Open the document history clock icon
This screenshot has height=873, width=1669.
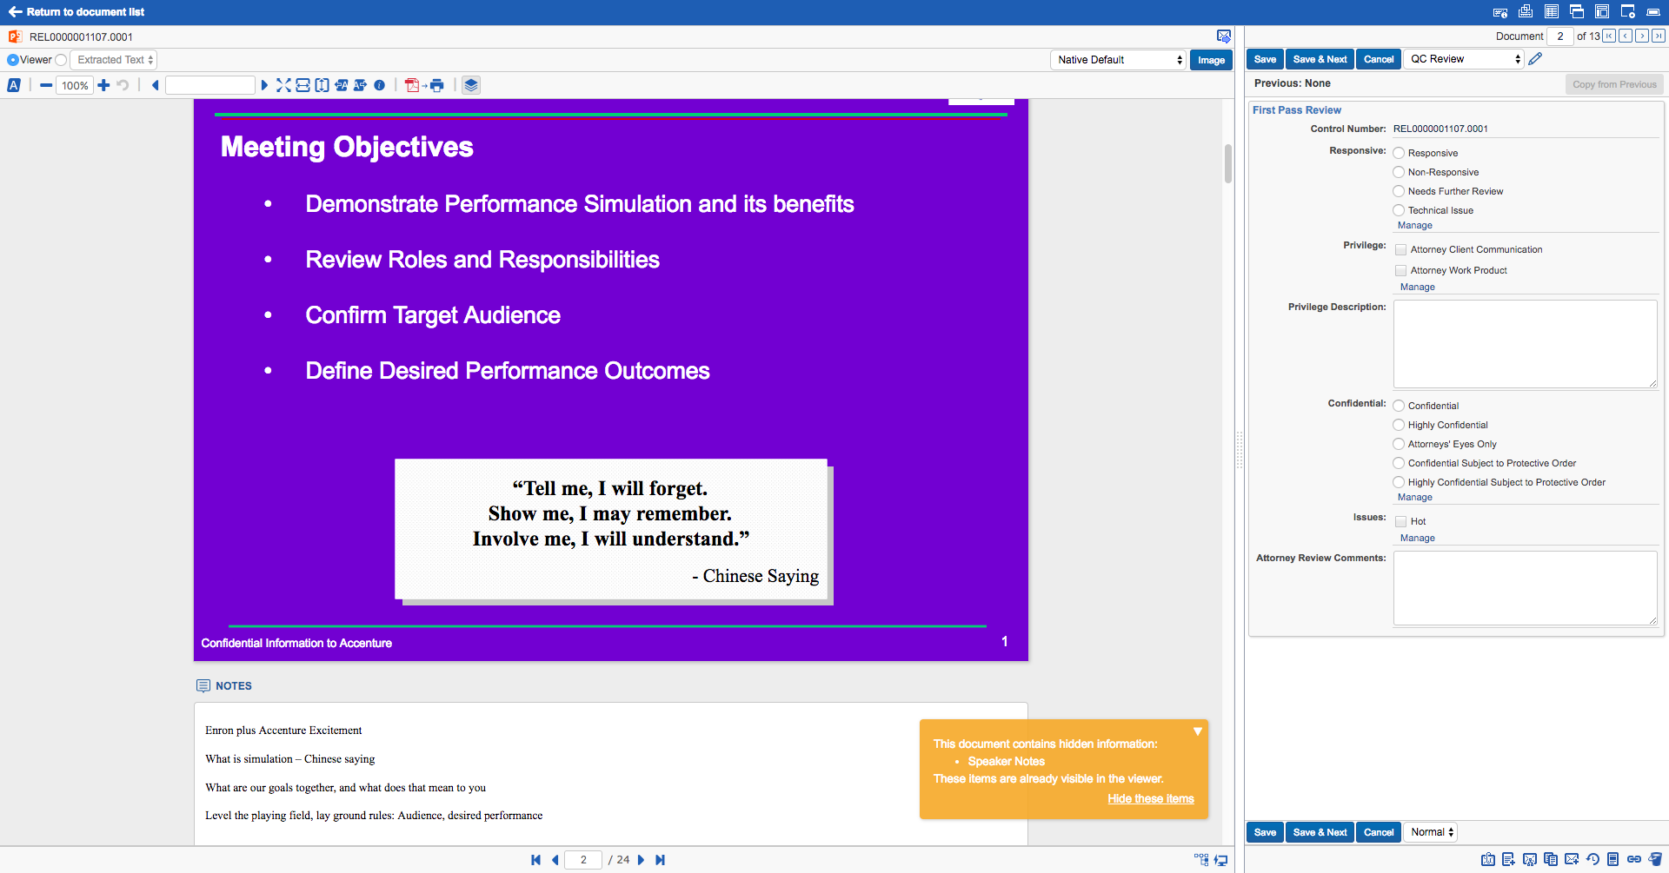(1593, 859)
